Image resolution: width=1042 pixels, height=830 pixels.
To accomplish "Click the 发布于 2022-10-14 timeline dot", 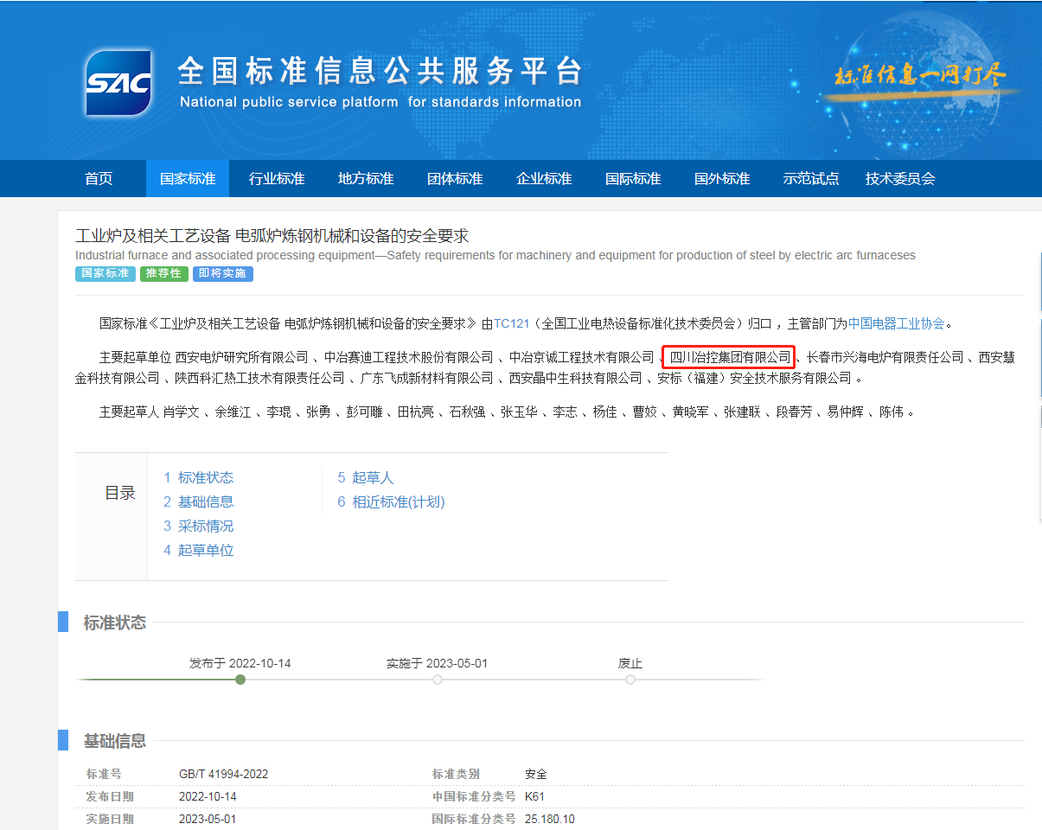I will click(240, 680).
